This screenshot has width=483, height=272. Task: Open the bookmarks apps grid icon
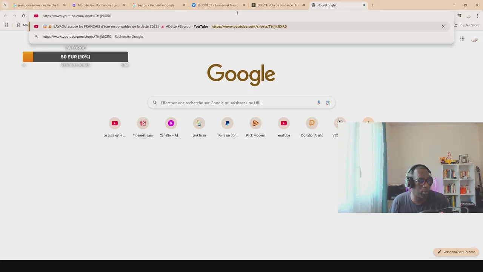6,25
